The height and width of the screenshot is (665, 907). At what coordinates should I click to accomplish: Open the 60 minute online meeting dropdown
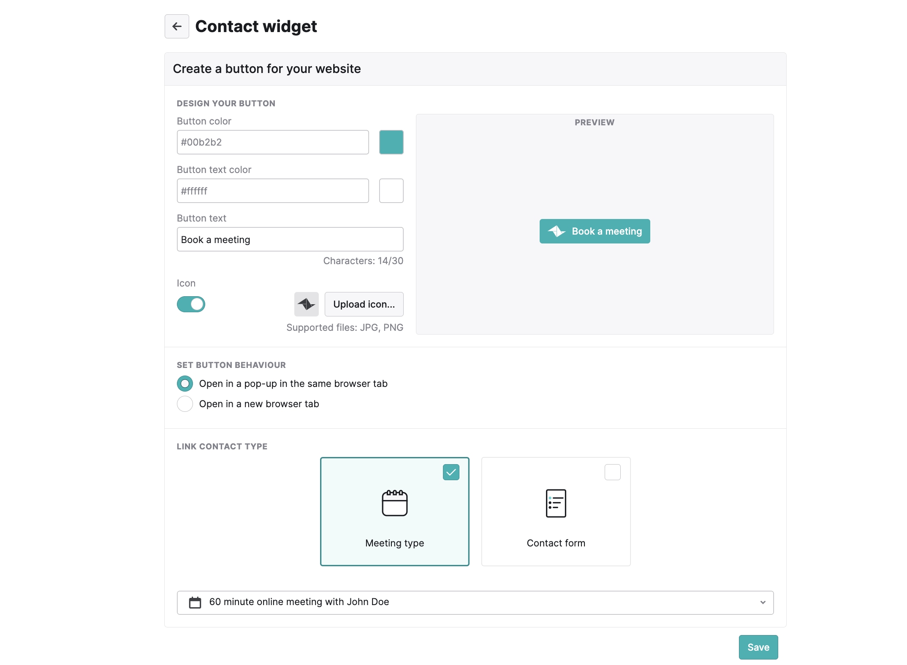pyautogui.click(x=475, y=603)
